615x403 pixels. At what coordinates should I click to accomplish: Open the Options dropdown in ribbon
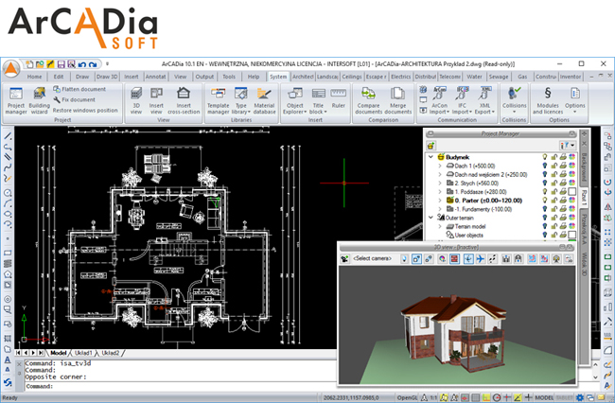(574, 100)
